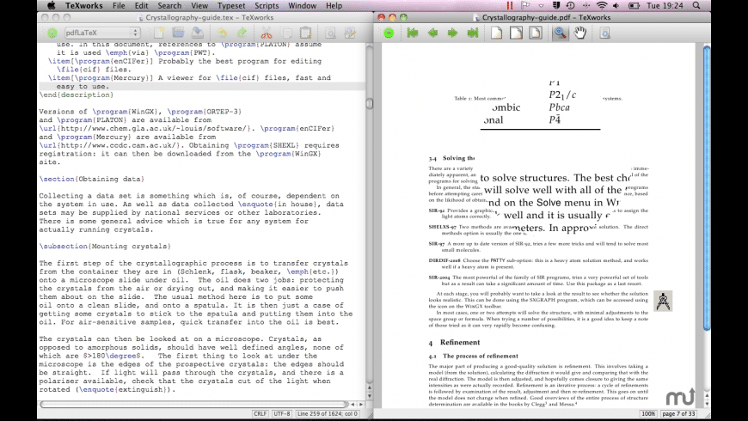Click the clock showing Tue 19:24
Screen dimensions: 748x421
tap(665, 6)
